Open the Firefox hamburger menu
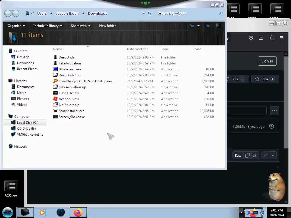Viewport: 291px width, 218px height. [282, 38]
